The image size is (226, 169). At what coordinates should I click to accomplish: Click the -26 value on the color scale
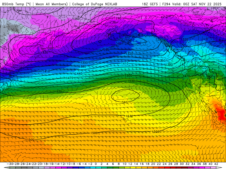tap(21, 164)
